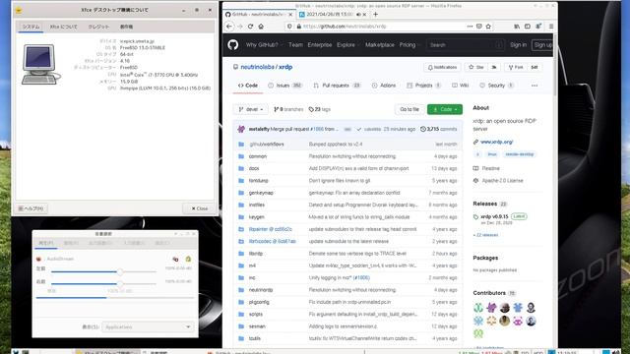The image size is (630, 354).
Task: Open the green Code dropdown
Action: coord(445,109)
